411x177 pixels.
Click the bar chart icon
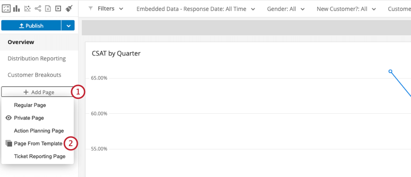[16, 9]
